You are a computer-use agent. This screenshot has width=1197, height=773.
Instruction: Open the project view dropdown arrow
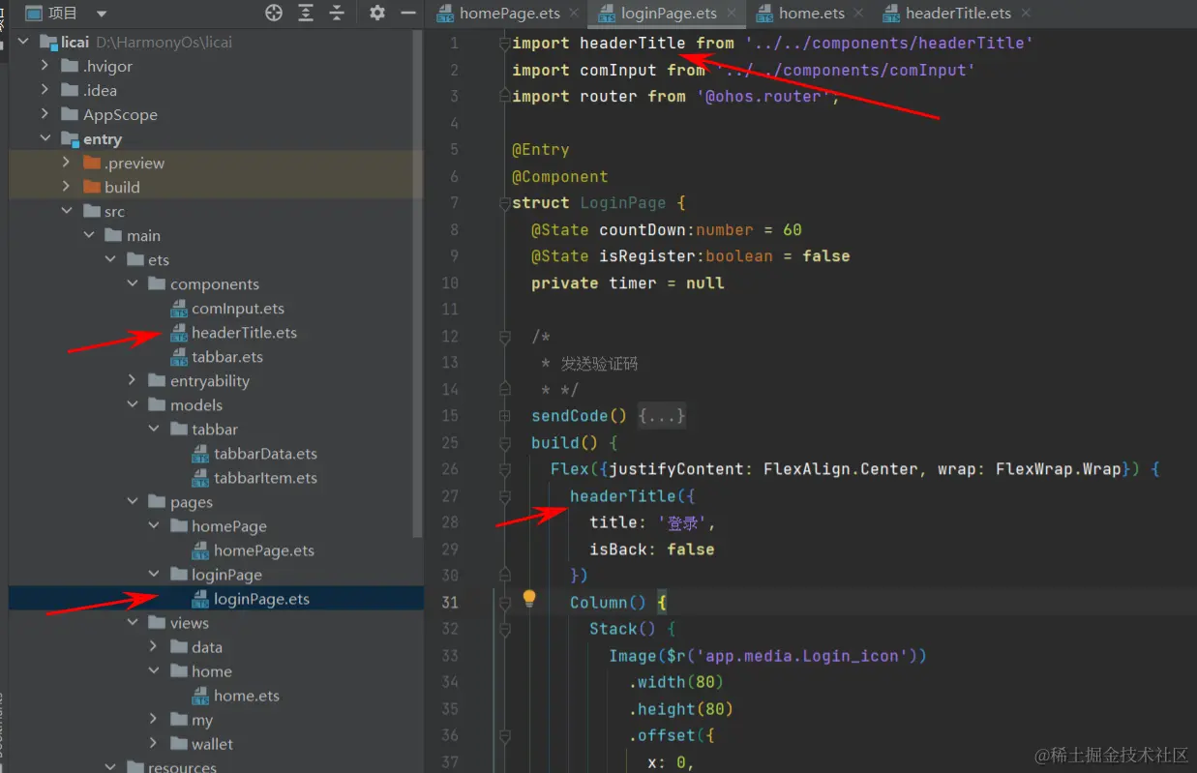point(102,14)
